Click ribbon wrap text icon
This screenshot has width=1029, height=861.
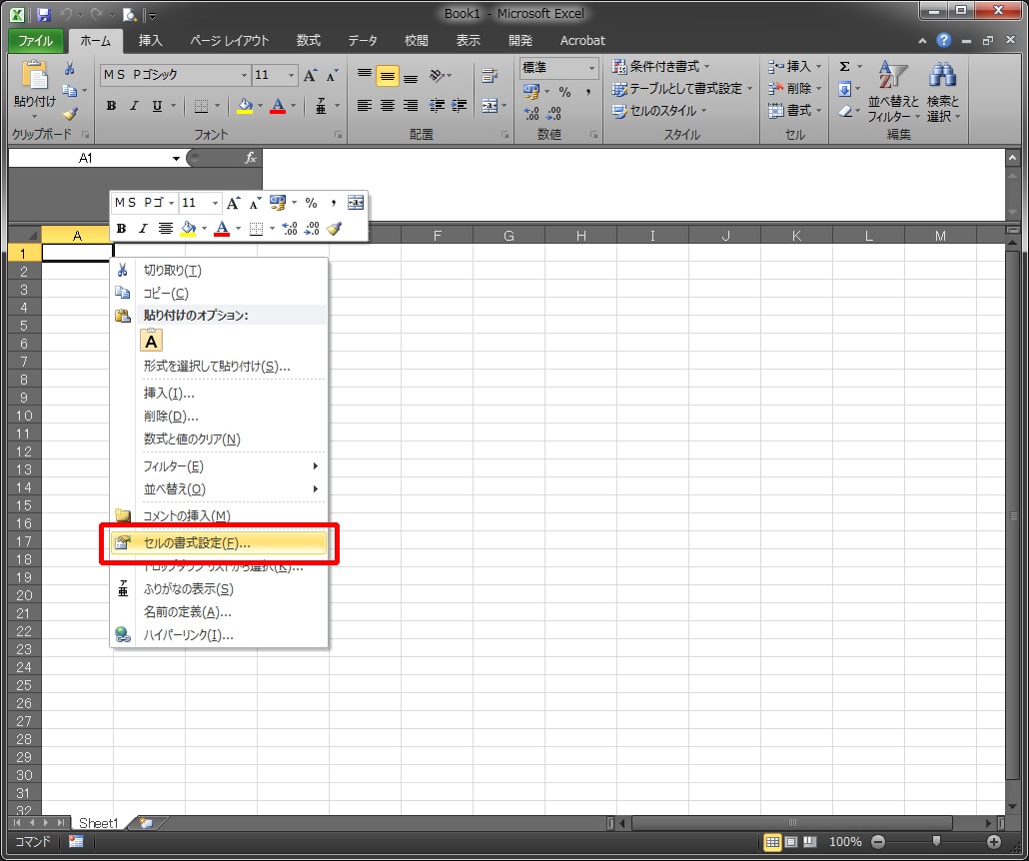[490, 76]
